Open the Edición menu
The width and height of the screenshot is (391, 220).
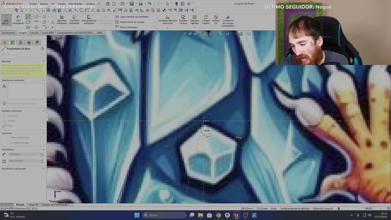pos(44,4)
